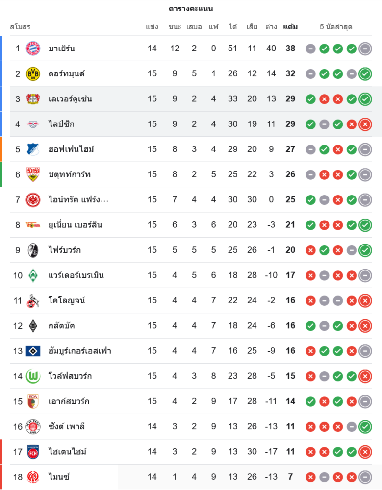Click the Hamburger SV club logo

[33, 351]
